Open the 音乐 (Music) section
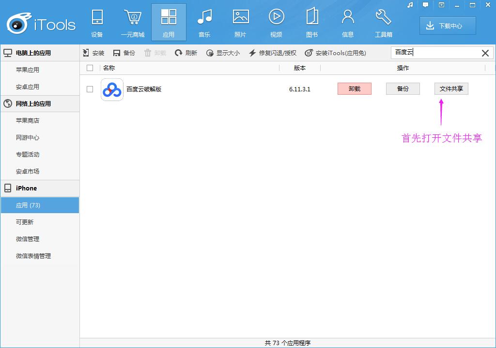Image resolution: width=496 pixels, height=348 pixels. (205, 22)
